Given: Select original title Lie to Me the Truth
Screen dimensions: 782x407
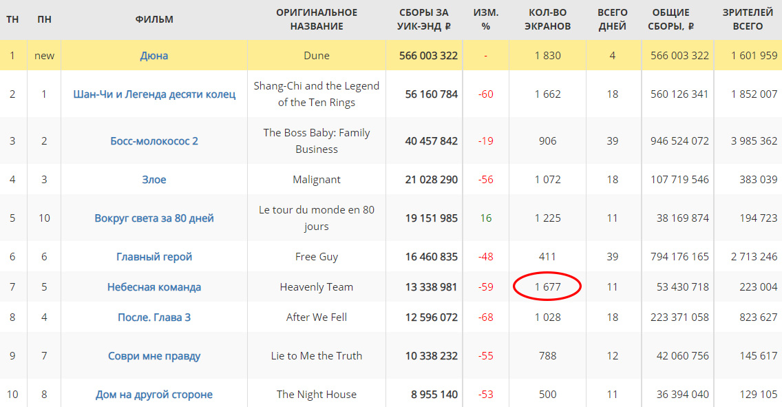Looking at the screenshot, I should click(x=317, y=355).
